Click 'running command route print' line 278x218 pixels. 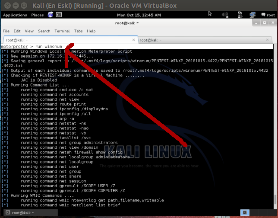point(53,104)
